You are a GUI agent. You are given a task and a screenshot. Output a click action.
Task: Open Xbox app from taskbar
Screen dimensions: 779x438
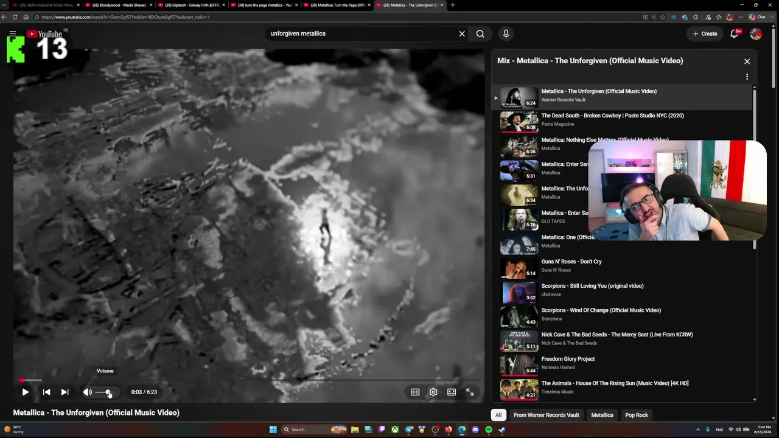point(395,429)
